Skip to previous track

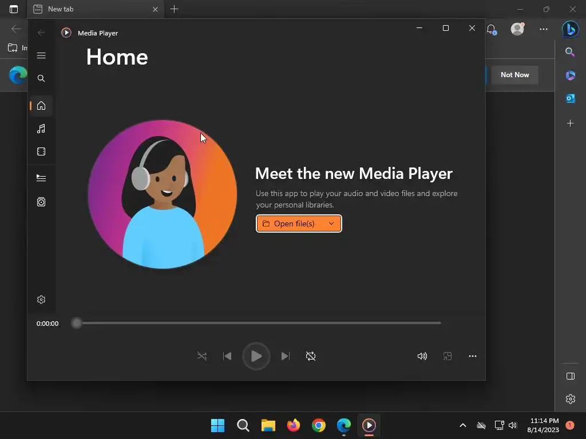[x=227, y=356]
